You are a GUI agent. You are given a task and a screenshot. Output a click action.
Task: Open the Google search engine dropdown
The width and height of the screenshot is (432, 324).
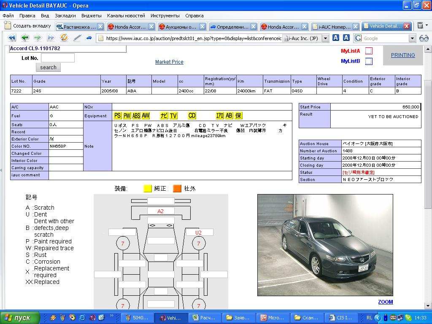click(x=412, y=38)
